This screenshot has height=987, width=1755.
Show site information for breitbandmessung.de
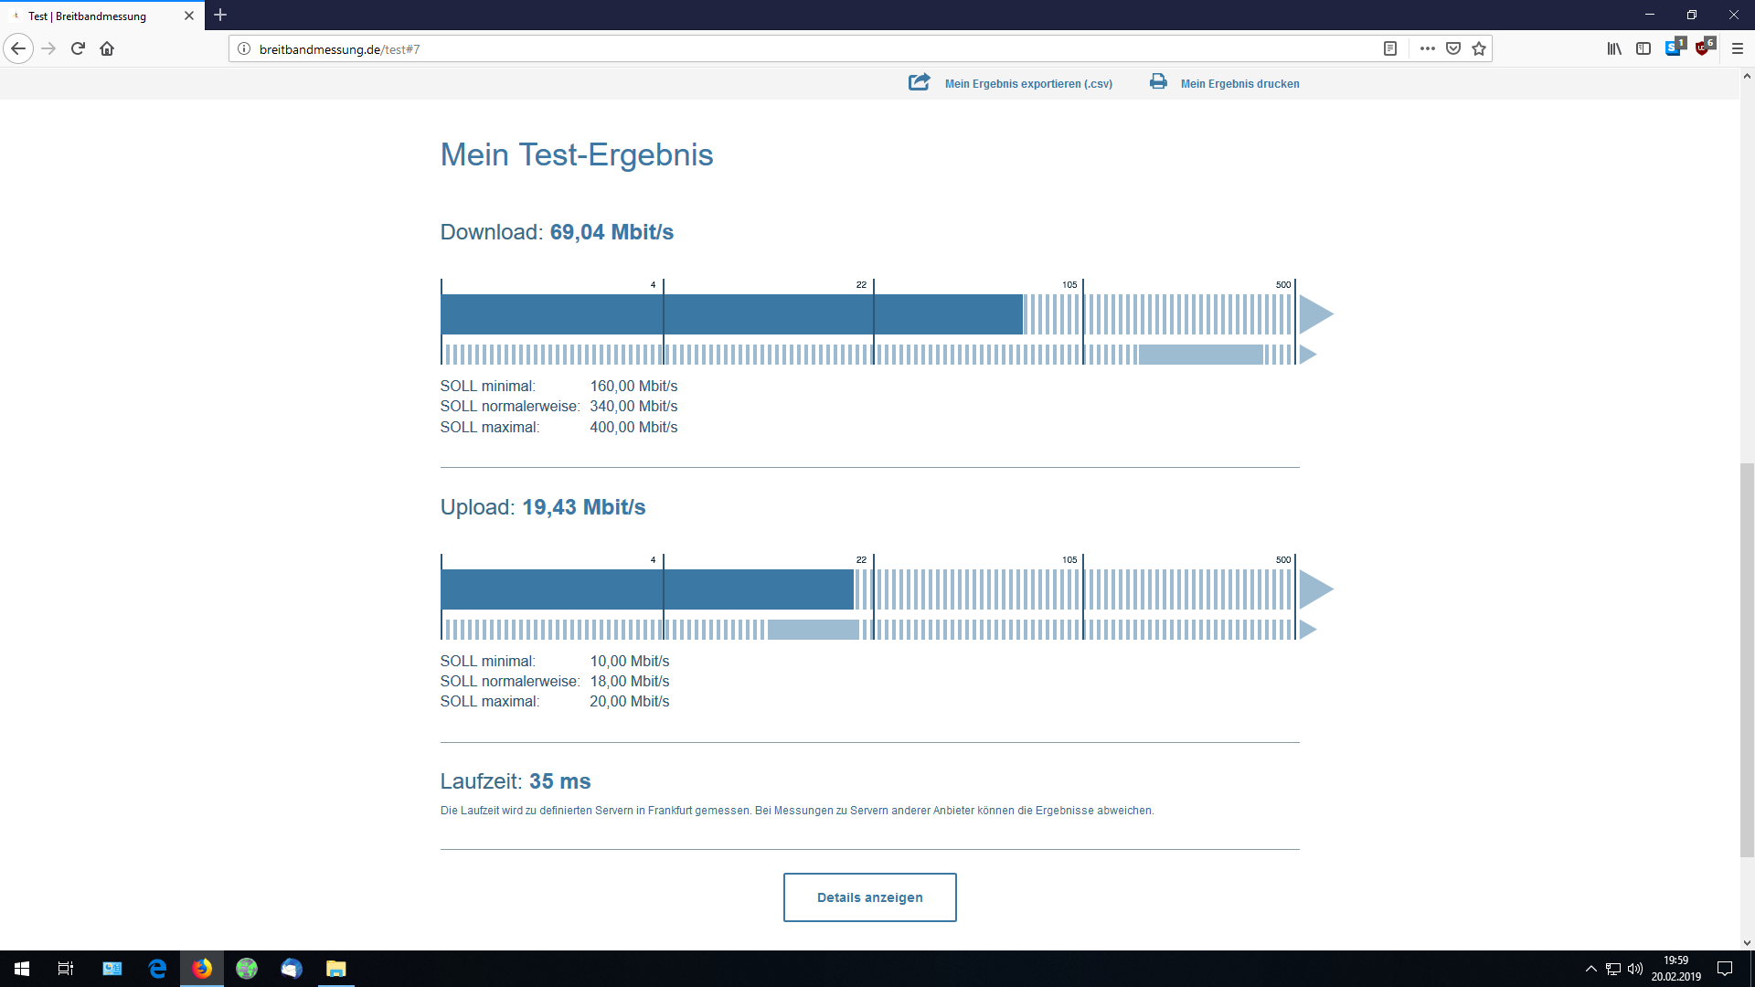point(244,48)
